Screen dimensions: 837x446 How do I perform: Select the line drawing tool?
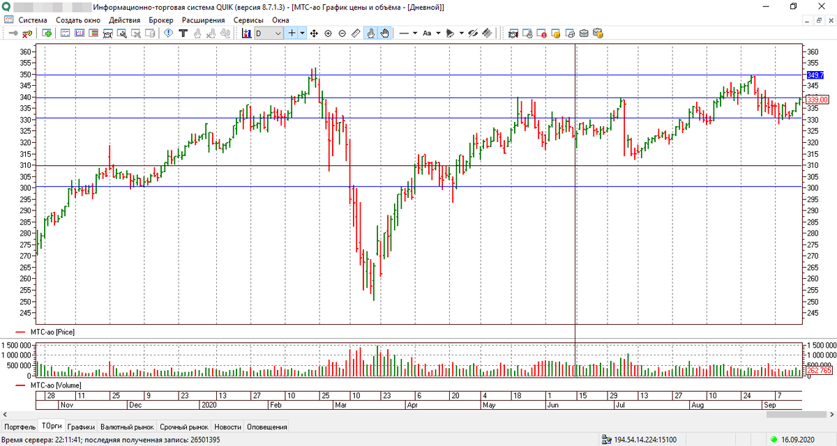pos(404,33)
